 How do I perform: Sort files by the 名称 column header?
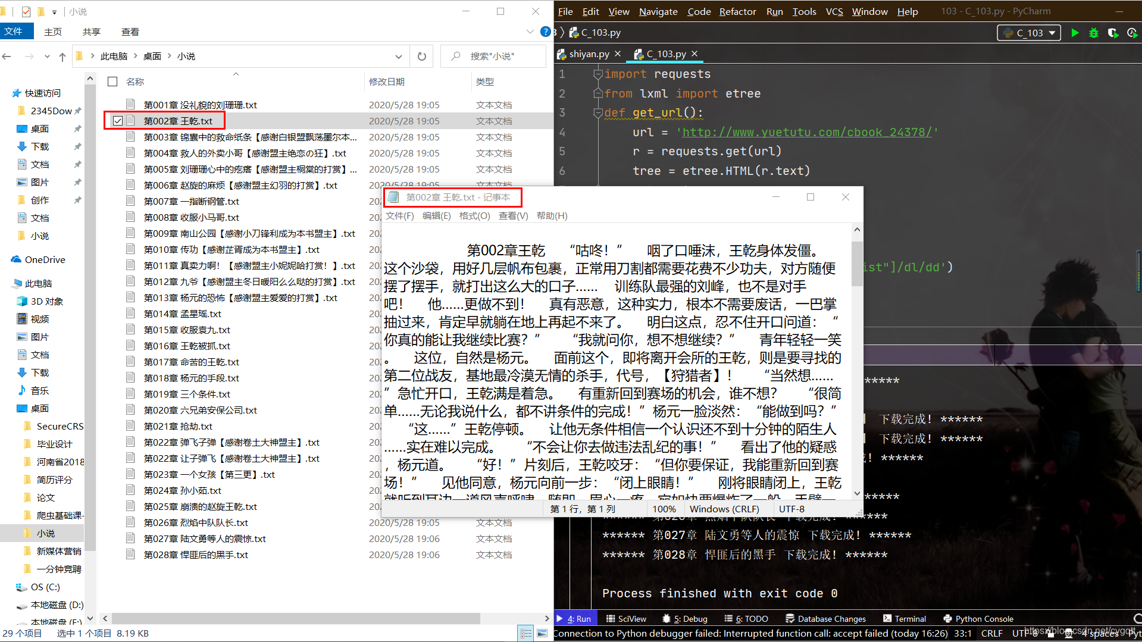[135, 82]
